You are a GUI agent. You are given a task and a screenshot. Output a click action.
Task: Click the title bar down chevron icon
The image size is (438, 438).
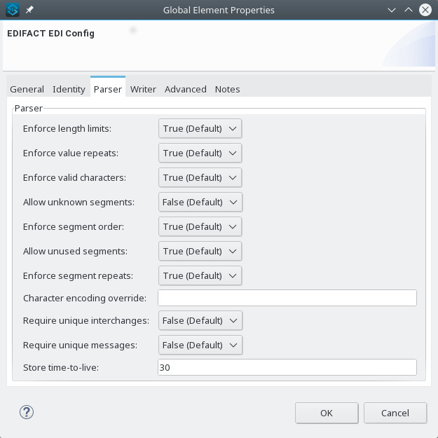click(392, 11)
